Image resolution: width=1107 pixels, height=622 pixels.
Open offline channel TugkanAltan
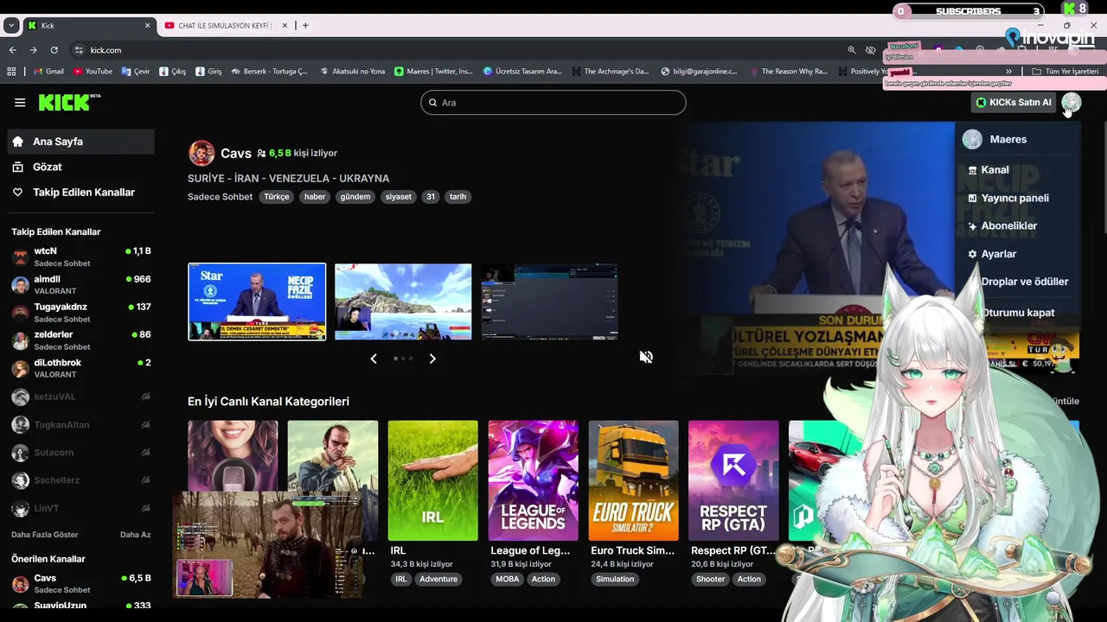click(x=81, y=425)
